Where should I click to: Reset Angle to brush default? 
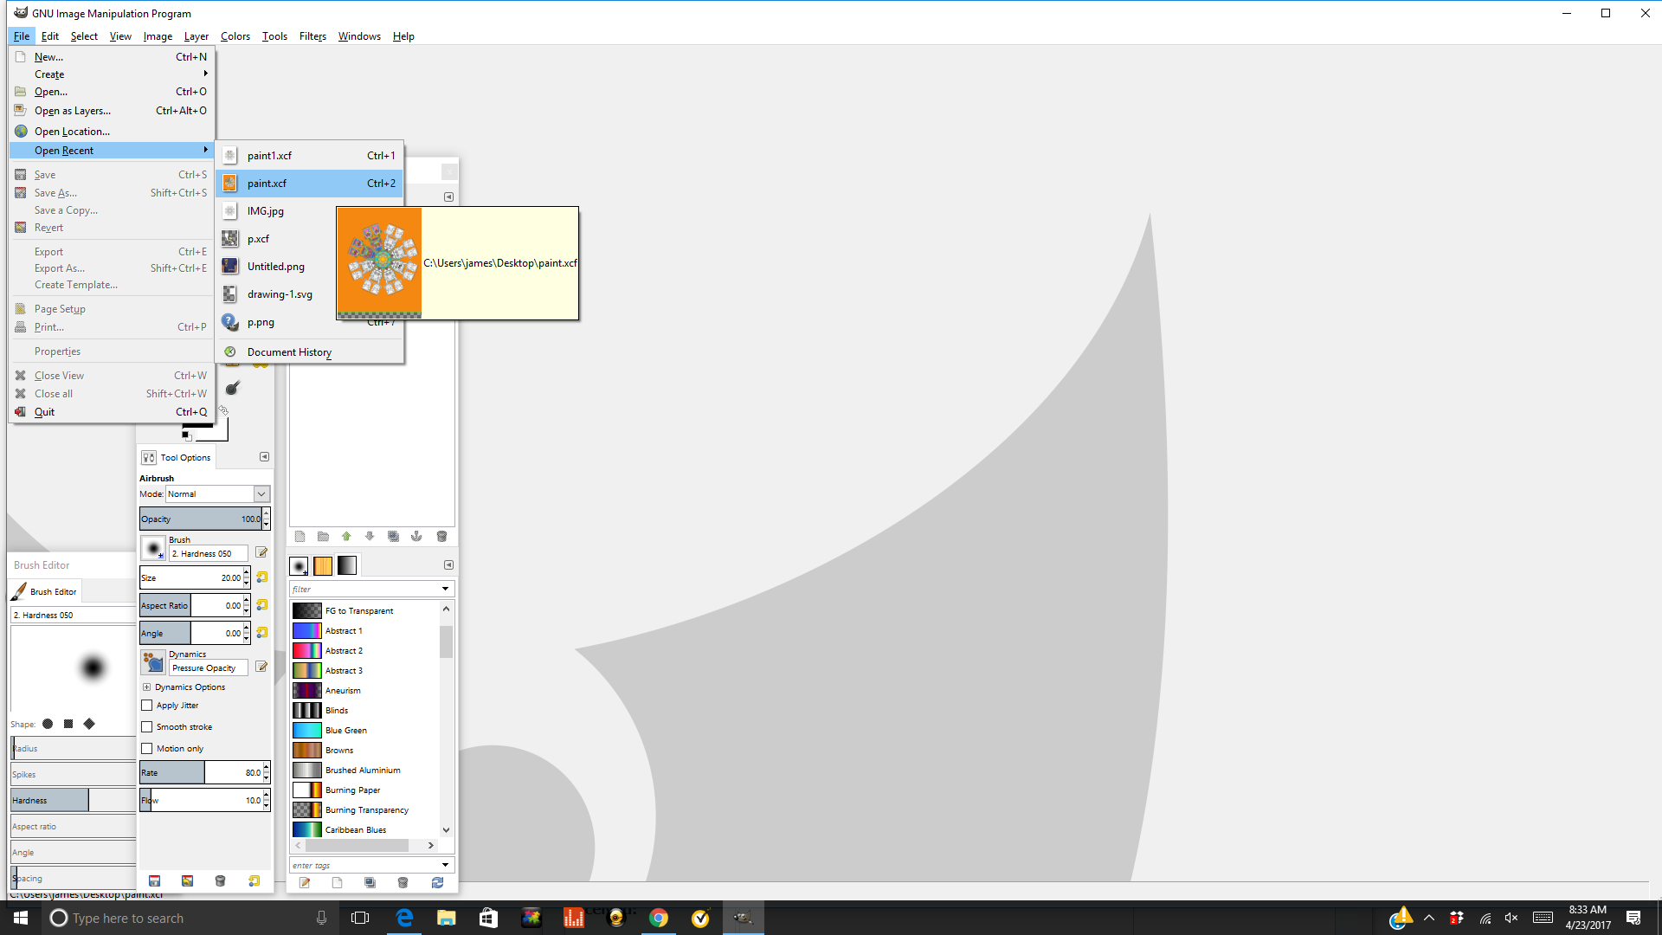pyautogui.click(x=262, y=633)
